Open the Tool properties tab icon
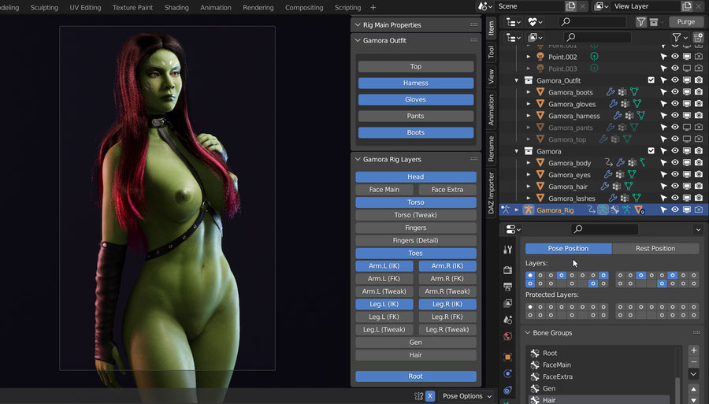This screenshot has height=404, width=709. pos(508,250)
